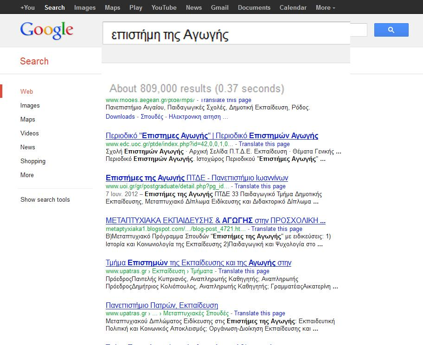Click Show search tools

(x=45, y=199)
